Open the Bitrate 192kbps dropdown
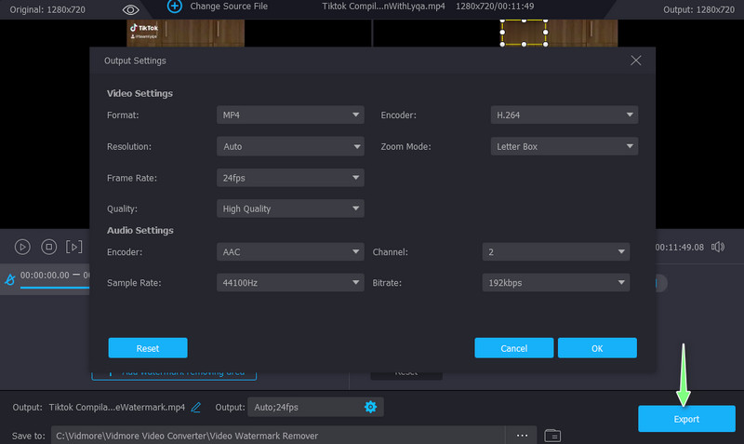 555,283
